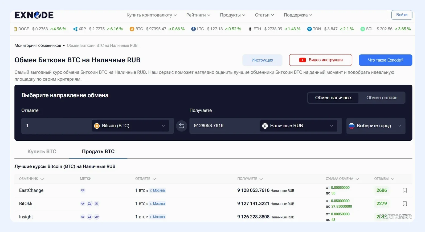Click EastChange's label badge icon
This screenshot has height=232, width=425.
[83, 190]
